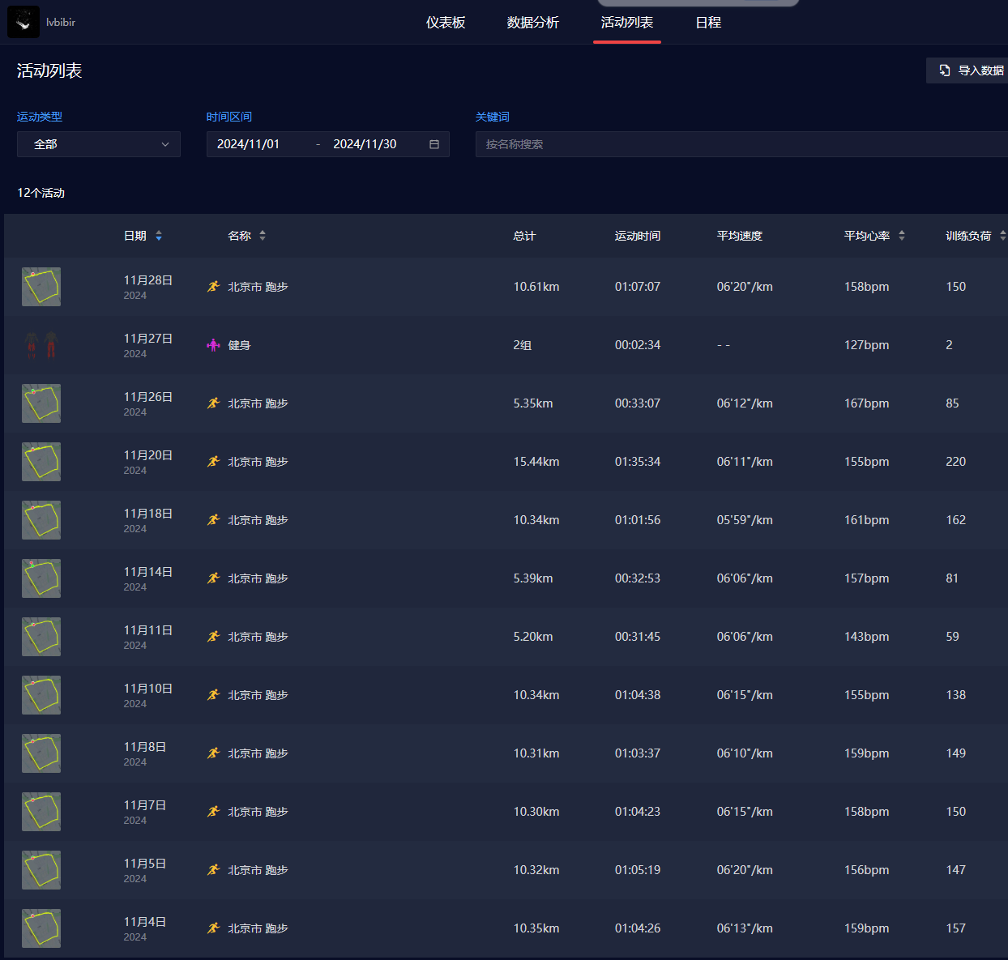This screenshot has height=960, width=1008.
Task: Sort by 名称 column arrows
Action: [263, 236]
